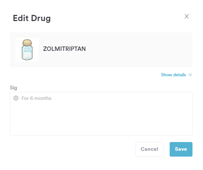Image resolution: width=203 pixels, height=170 pixels.
Task: Click the white pills inside the bottle icon
Action: click(x=27, y=55)
